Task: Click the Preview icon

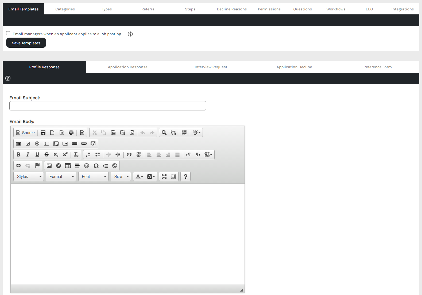Action: [62, 133]
